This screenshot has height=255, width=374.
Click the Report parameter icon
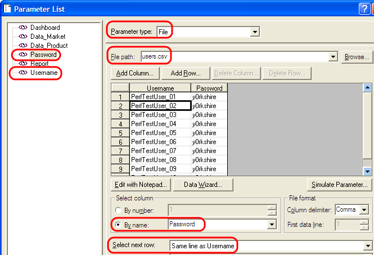click(23, 64)
